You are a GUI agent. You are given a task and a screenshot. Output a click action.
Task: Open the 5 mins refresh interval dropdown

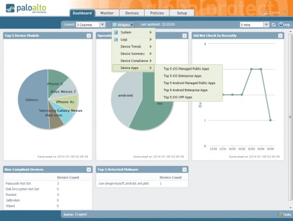266,25
